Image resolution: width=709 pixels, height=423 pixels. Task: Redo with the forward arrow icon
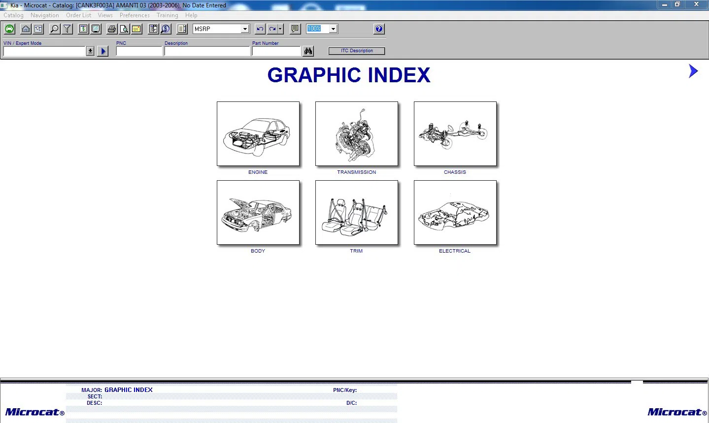(x=272, y=29)
